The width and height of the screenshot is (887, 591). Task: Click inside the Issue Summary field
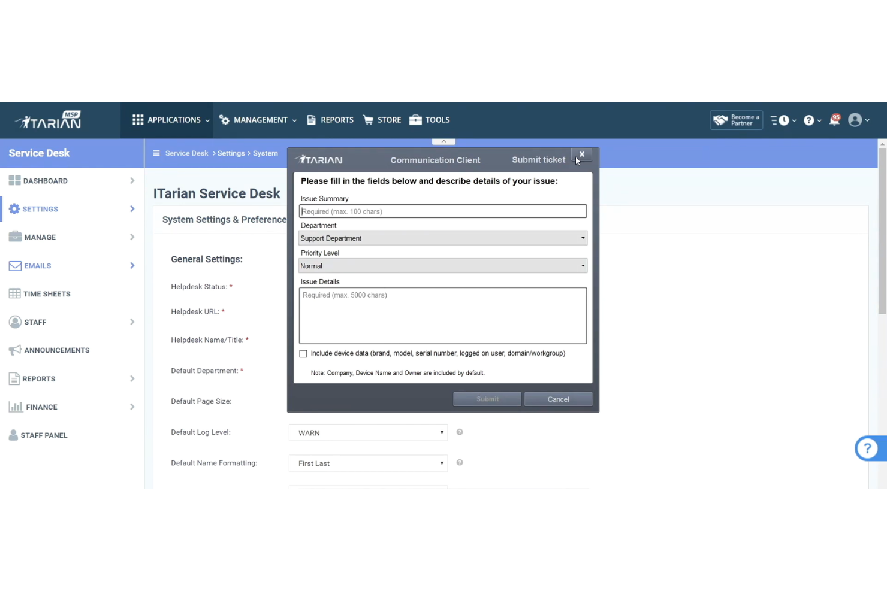(442, 211)
